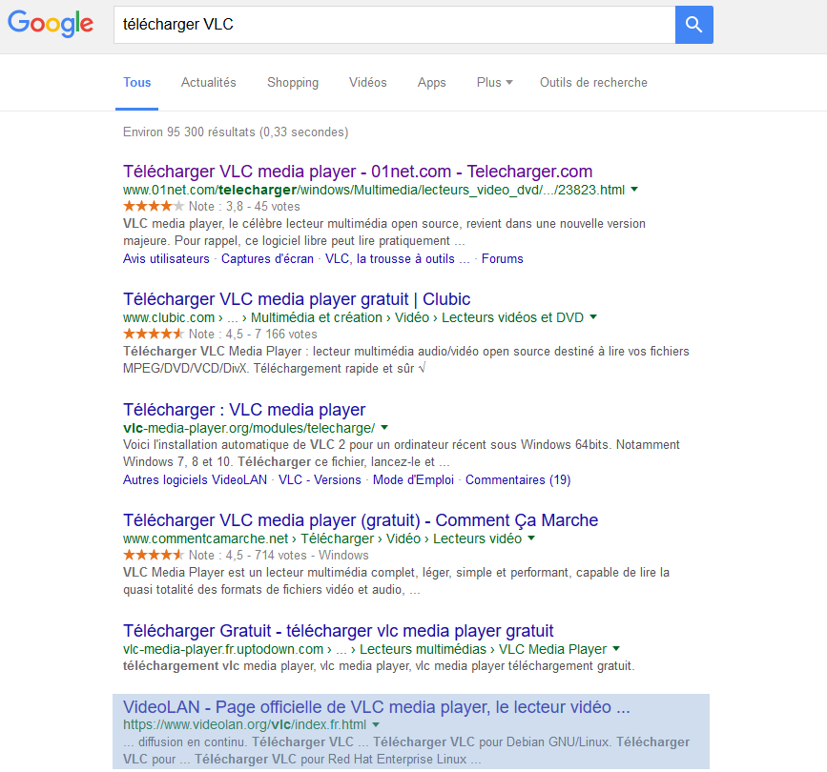This screenshot has height=772, width=827.
Task: Expand the Plus dropdown menu
Action: pos(494,83)
